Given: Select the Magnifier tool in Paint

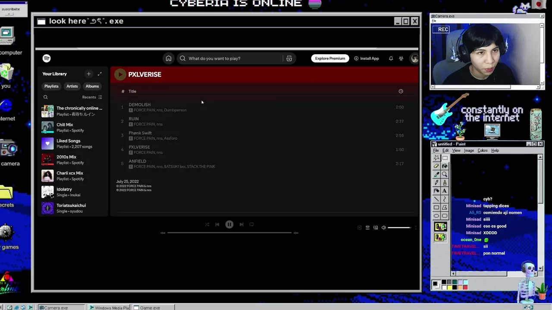Looking at the screenshot, I should [445, 174].
